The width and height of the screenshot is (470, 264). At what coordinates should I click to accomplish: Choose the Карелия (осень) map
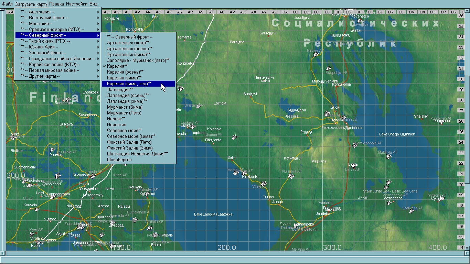point(138,72)
